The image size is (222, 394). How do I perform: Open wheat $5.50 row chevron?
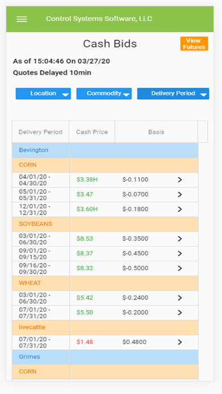[180, 312]
